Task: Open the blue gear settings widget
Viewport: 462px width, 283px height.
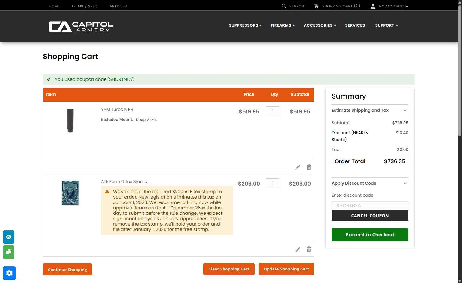Action: pyautogui.click(x=9, y=273)
